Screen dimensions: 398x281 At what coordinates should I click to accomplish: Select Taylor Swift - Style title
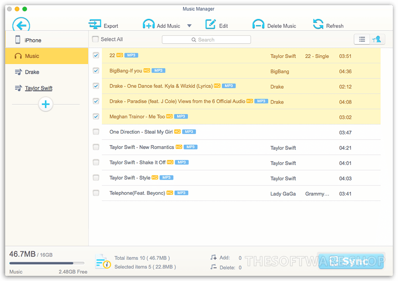pos(130,178)
